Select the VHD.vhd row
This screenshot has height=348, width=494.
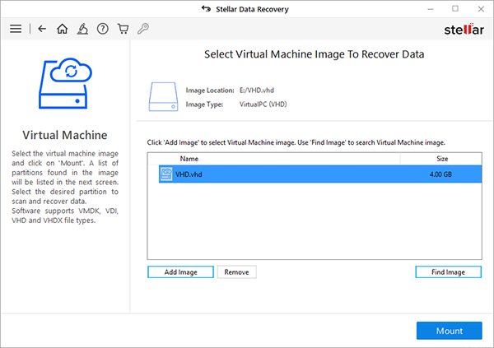(x=320, y=174)
